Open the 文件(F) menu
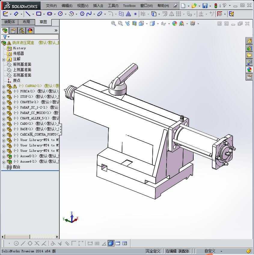This screenshot has width=254, height=255. point(51,6)
